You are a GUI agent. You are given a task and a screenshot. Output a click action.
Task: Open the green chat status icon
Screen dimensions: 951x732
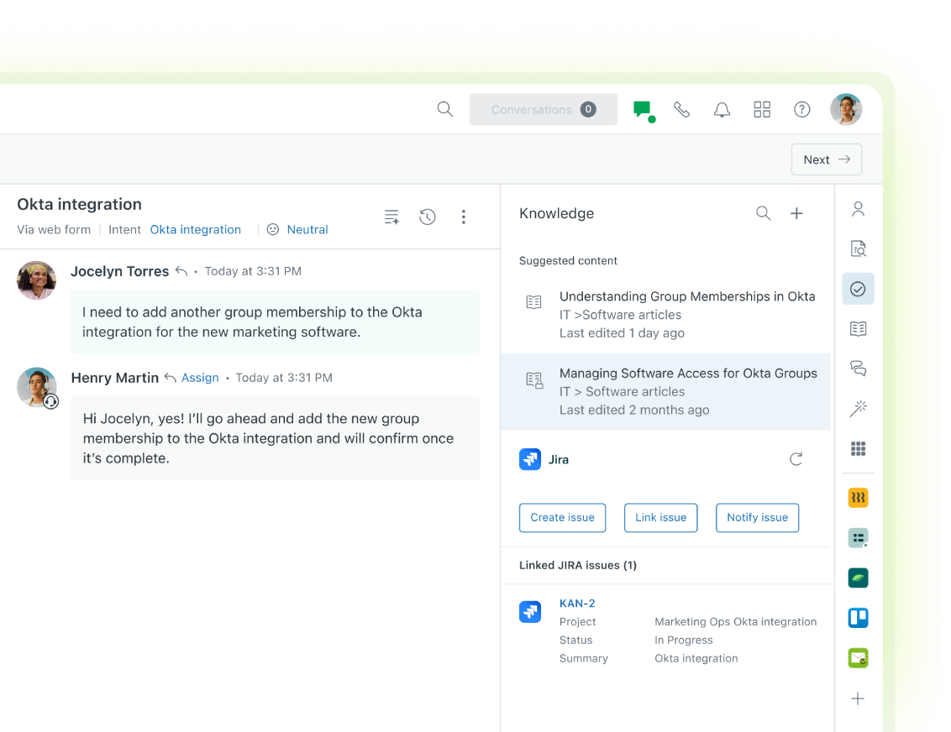[x=644, y=110]
